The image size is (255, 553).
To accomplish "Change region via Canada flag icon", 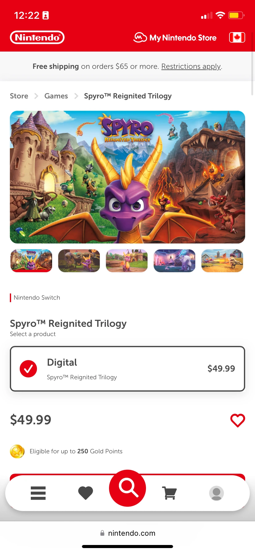I will point(237,37).
